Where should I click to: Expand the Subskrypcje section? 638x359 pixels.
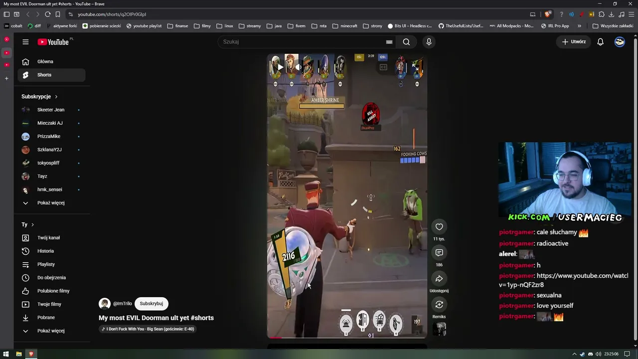coord(40,97)
